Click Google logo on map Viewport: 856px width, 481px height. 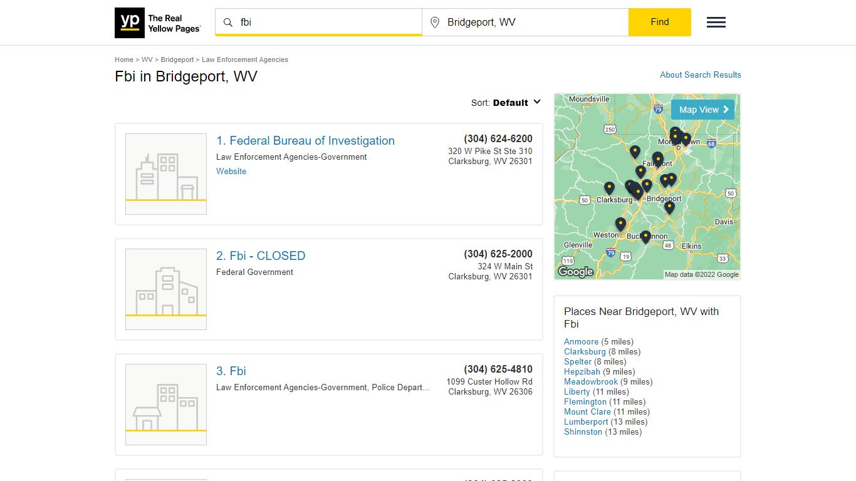[575, 272]
